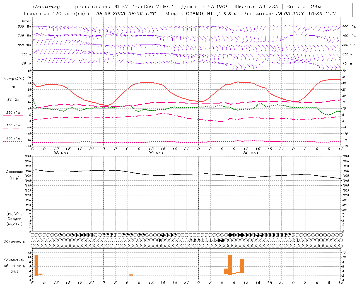Click the 28 мая date label
This screenshot has height=285, width=357.
click(61, 153)
